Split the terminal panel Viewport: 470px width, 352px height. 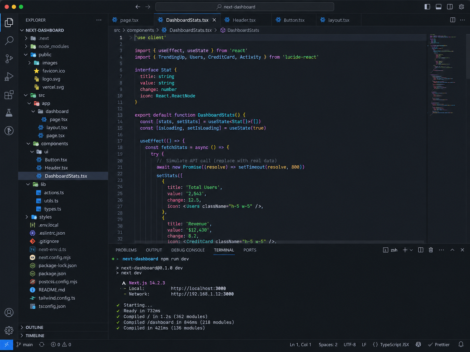(421, 250)
